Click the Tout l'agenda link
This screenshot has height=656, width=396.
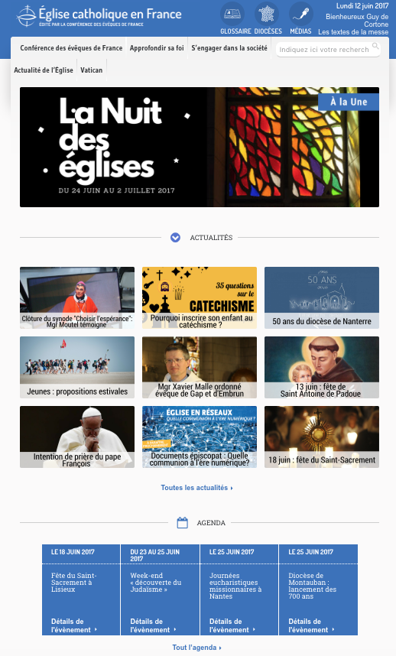coord(197,648)
